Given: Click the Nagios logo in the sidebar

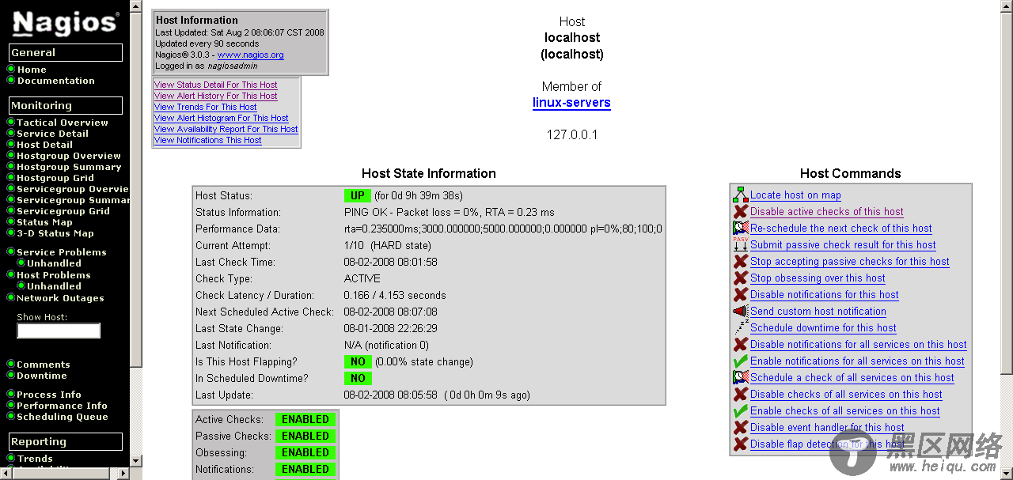Looking at the screenshot, I should point(66,23).
